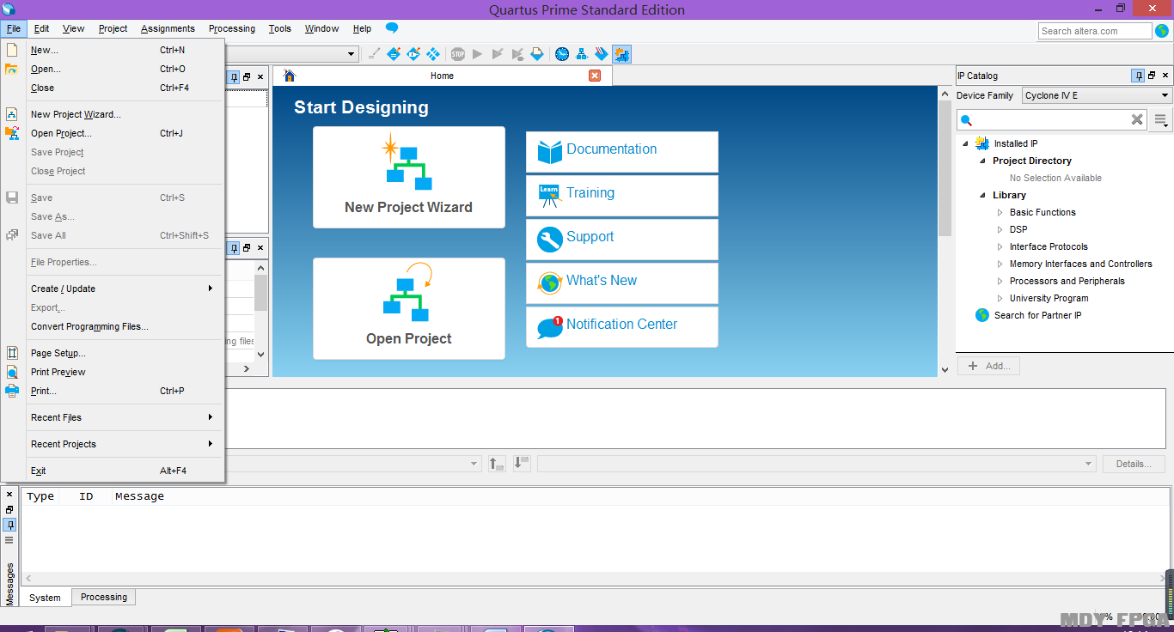The height and width of the screenshot is (632, 1174).
Task: Open the Notification Center link
Action: pos(622,326)
